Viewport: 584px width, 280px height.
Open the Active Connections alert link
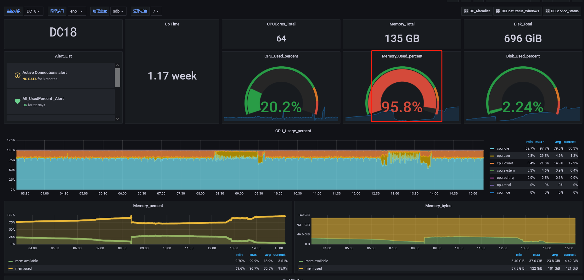pos(44,73)
